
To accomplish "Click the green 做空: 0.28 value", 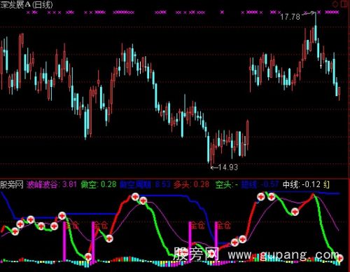I will point(99,184).
